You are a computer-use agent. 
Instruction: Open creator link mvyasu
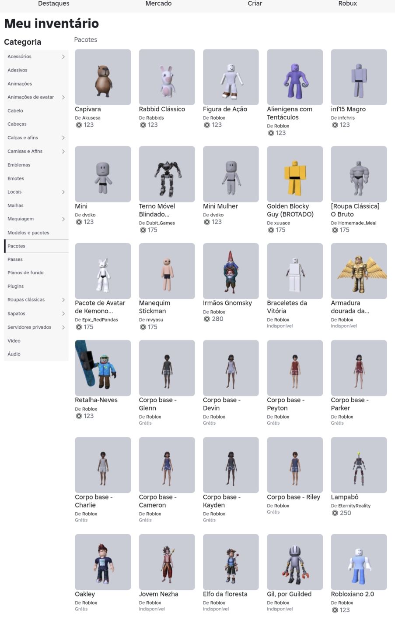[155, 320]
